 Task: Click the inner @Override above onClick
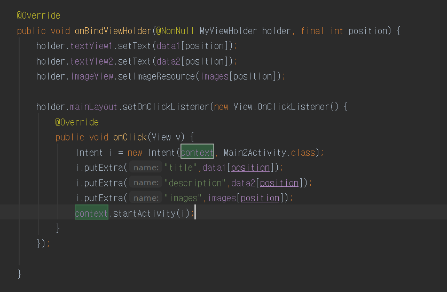(77, 122)
